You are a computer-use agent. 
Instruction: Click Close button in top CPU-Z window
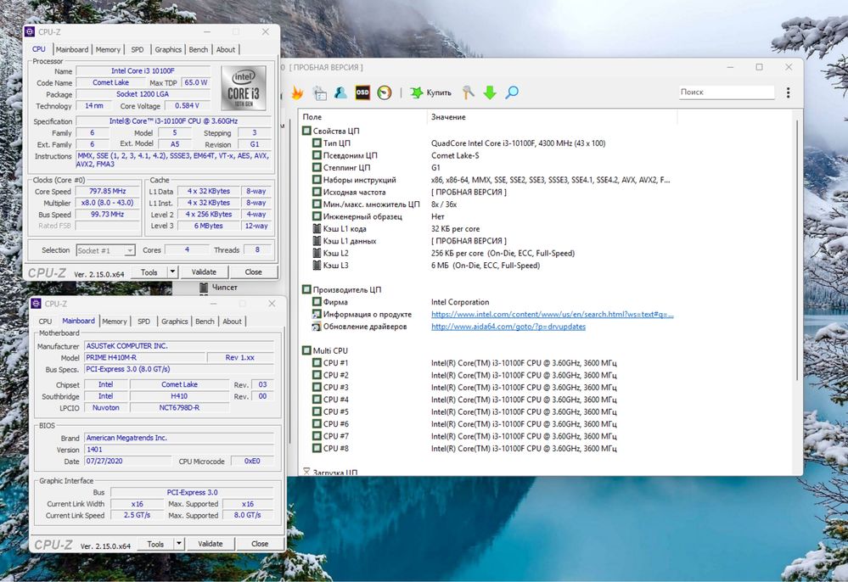[253, 271]
